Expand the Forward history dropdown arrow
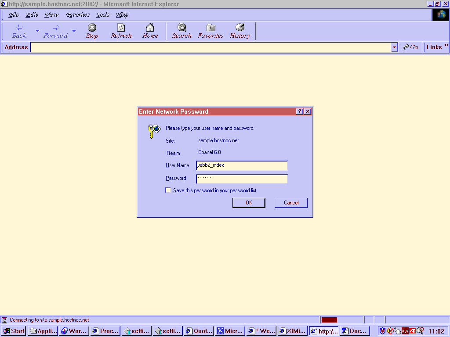Viewport: 450px width, 337px height. coord(74,31)
